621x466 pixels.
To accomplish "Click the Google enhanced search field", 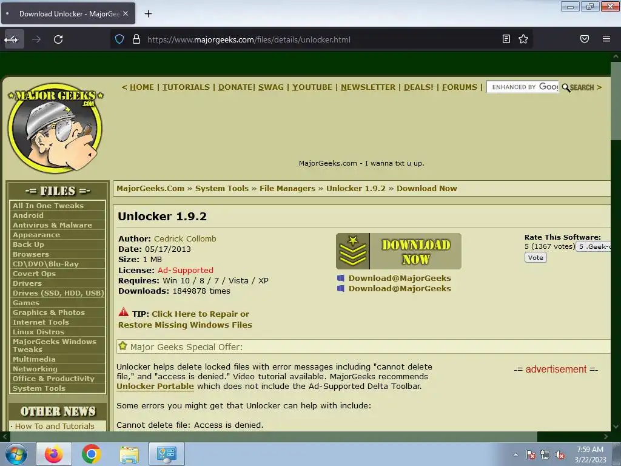I will (x=522, y=87).
